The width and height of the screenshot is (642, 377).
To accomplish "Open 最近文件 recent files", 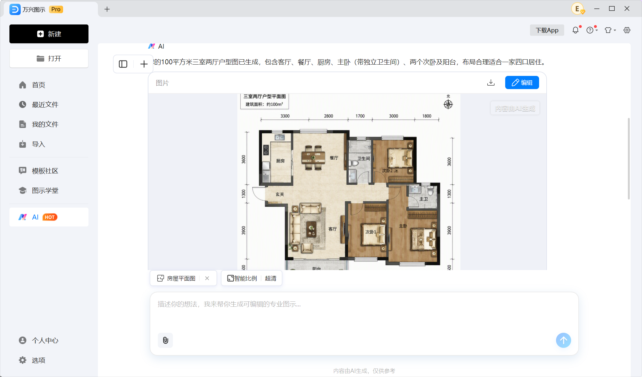I will [x=49, y=104].
